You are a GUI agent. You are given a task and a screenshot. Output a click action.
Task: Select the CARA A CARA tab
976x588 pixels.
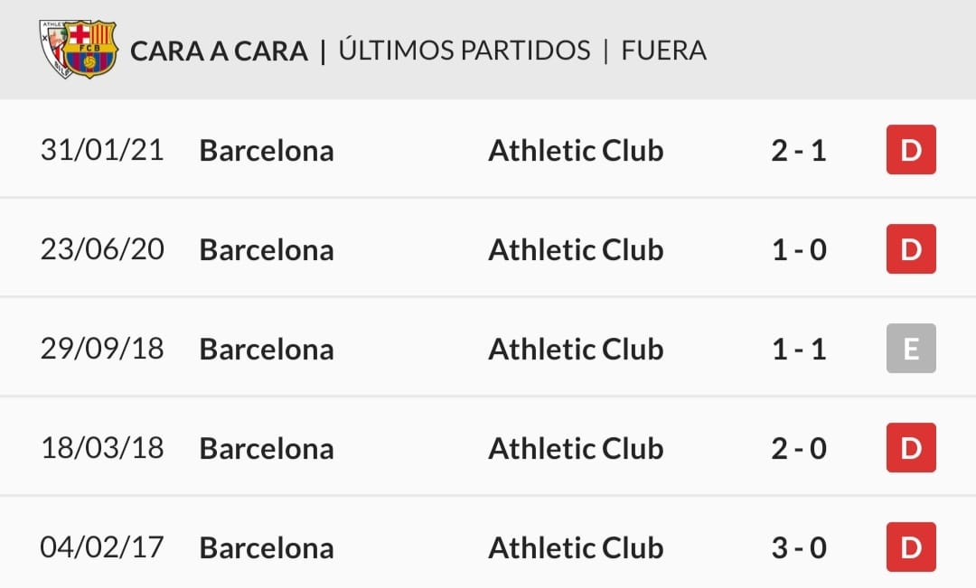(x=219, y=51)
